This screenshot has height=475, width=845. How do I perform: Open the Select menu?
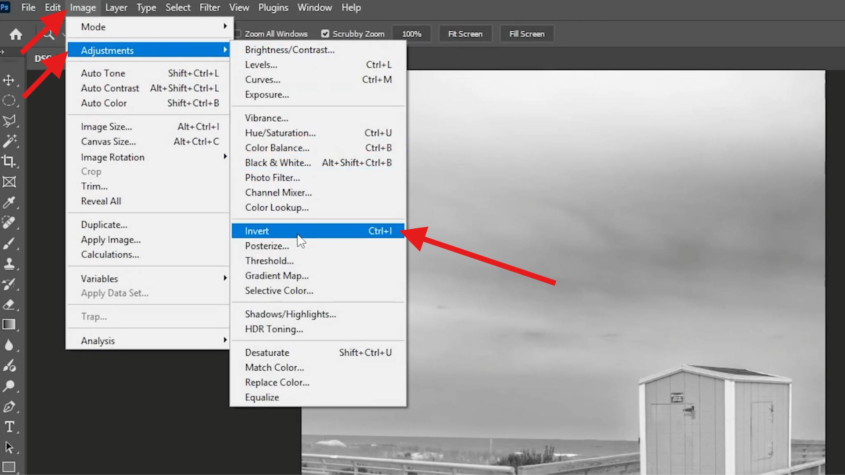tap(178, 7)
